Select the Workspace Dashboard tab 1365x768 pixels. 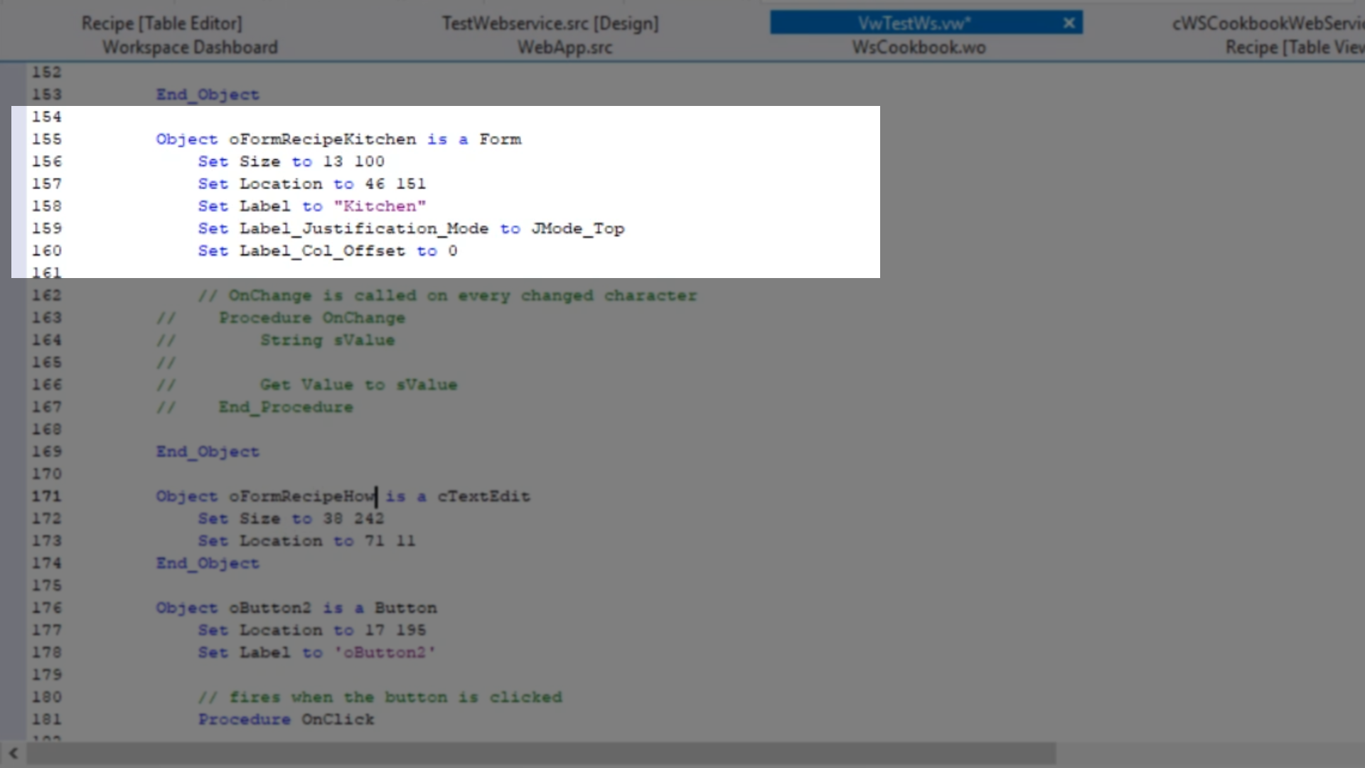click(190, 48)
